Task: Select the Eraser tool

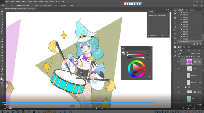Action: pos(2,44)
